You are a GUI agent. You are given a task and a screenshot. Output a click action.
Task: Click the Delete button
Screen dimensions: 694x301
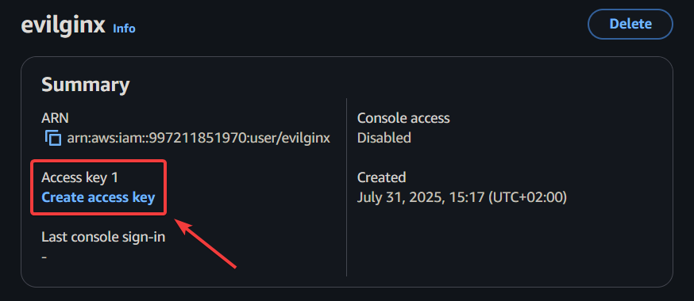(x=630, y=24)
